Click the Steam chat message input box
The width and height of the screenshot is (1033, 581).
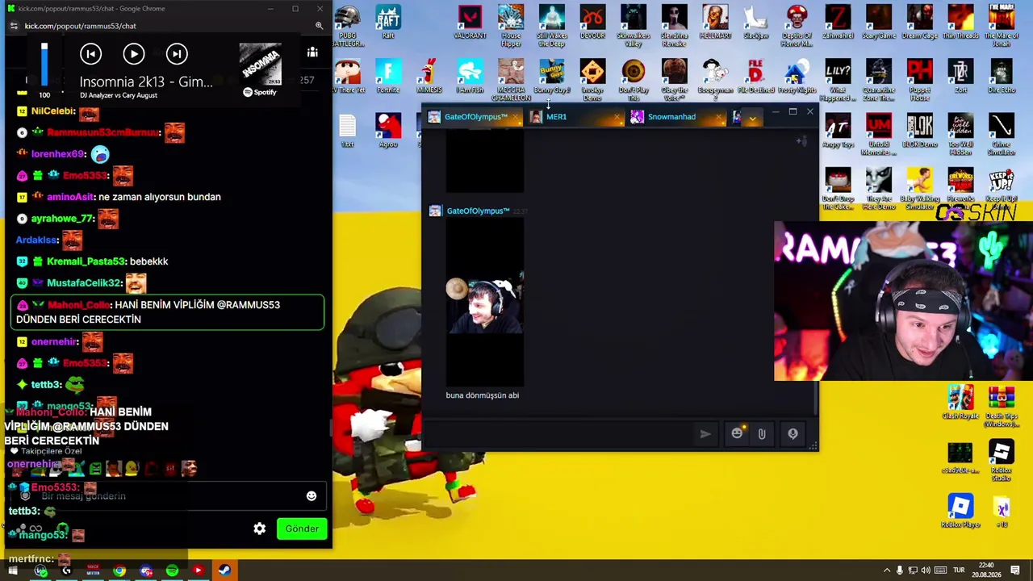tap(560, 434)
